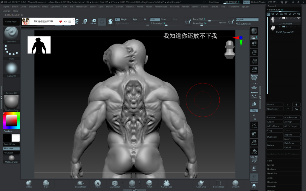
Task: Open the Zplugin menu
Action: click(245, 7)
